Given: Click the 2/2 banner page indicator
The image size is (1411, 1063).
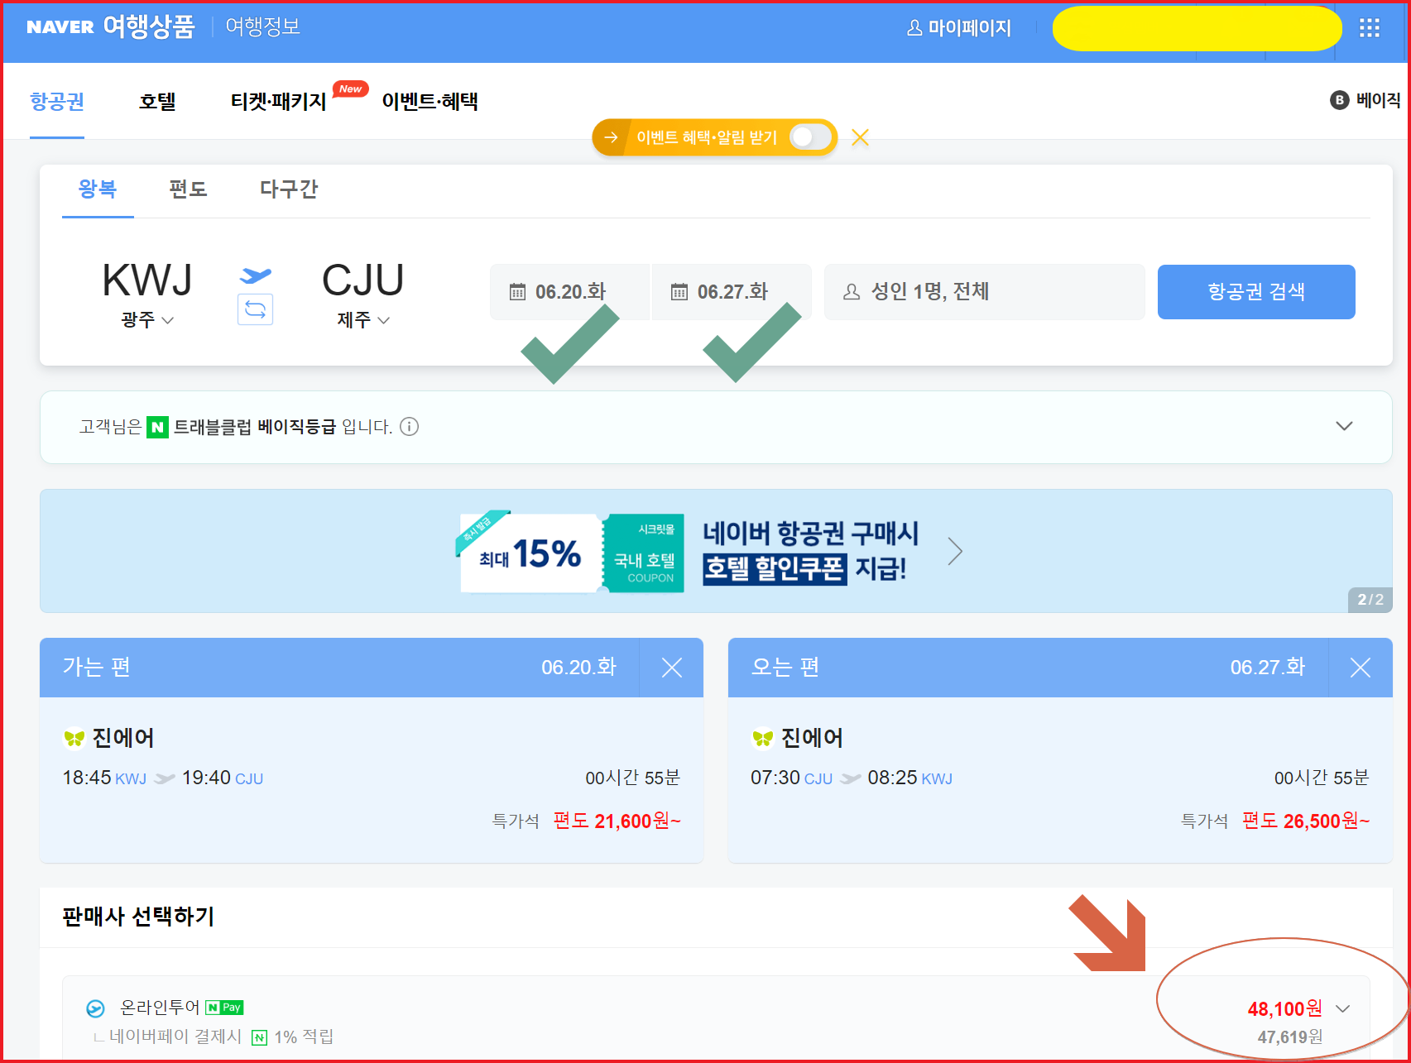Looking at the screenshot, I should (1370, 600).
